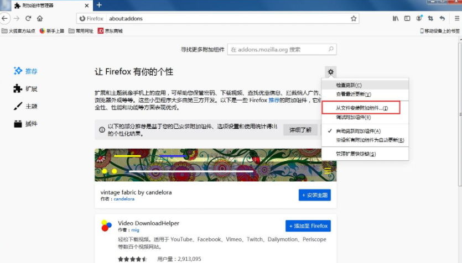Viewport: 462px width, 263px height.
Task: Click the page vertical scrollbar
Action: 460,114
